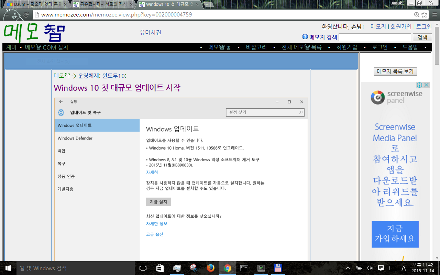Select Windows Defender in the settings sidebar

97,138
